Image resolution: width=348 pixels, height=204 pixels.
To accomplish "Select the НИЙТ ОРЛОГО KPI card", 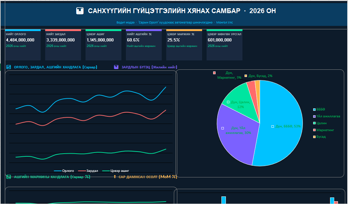I will click(23, 45).
